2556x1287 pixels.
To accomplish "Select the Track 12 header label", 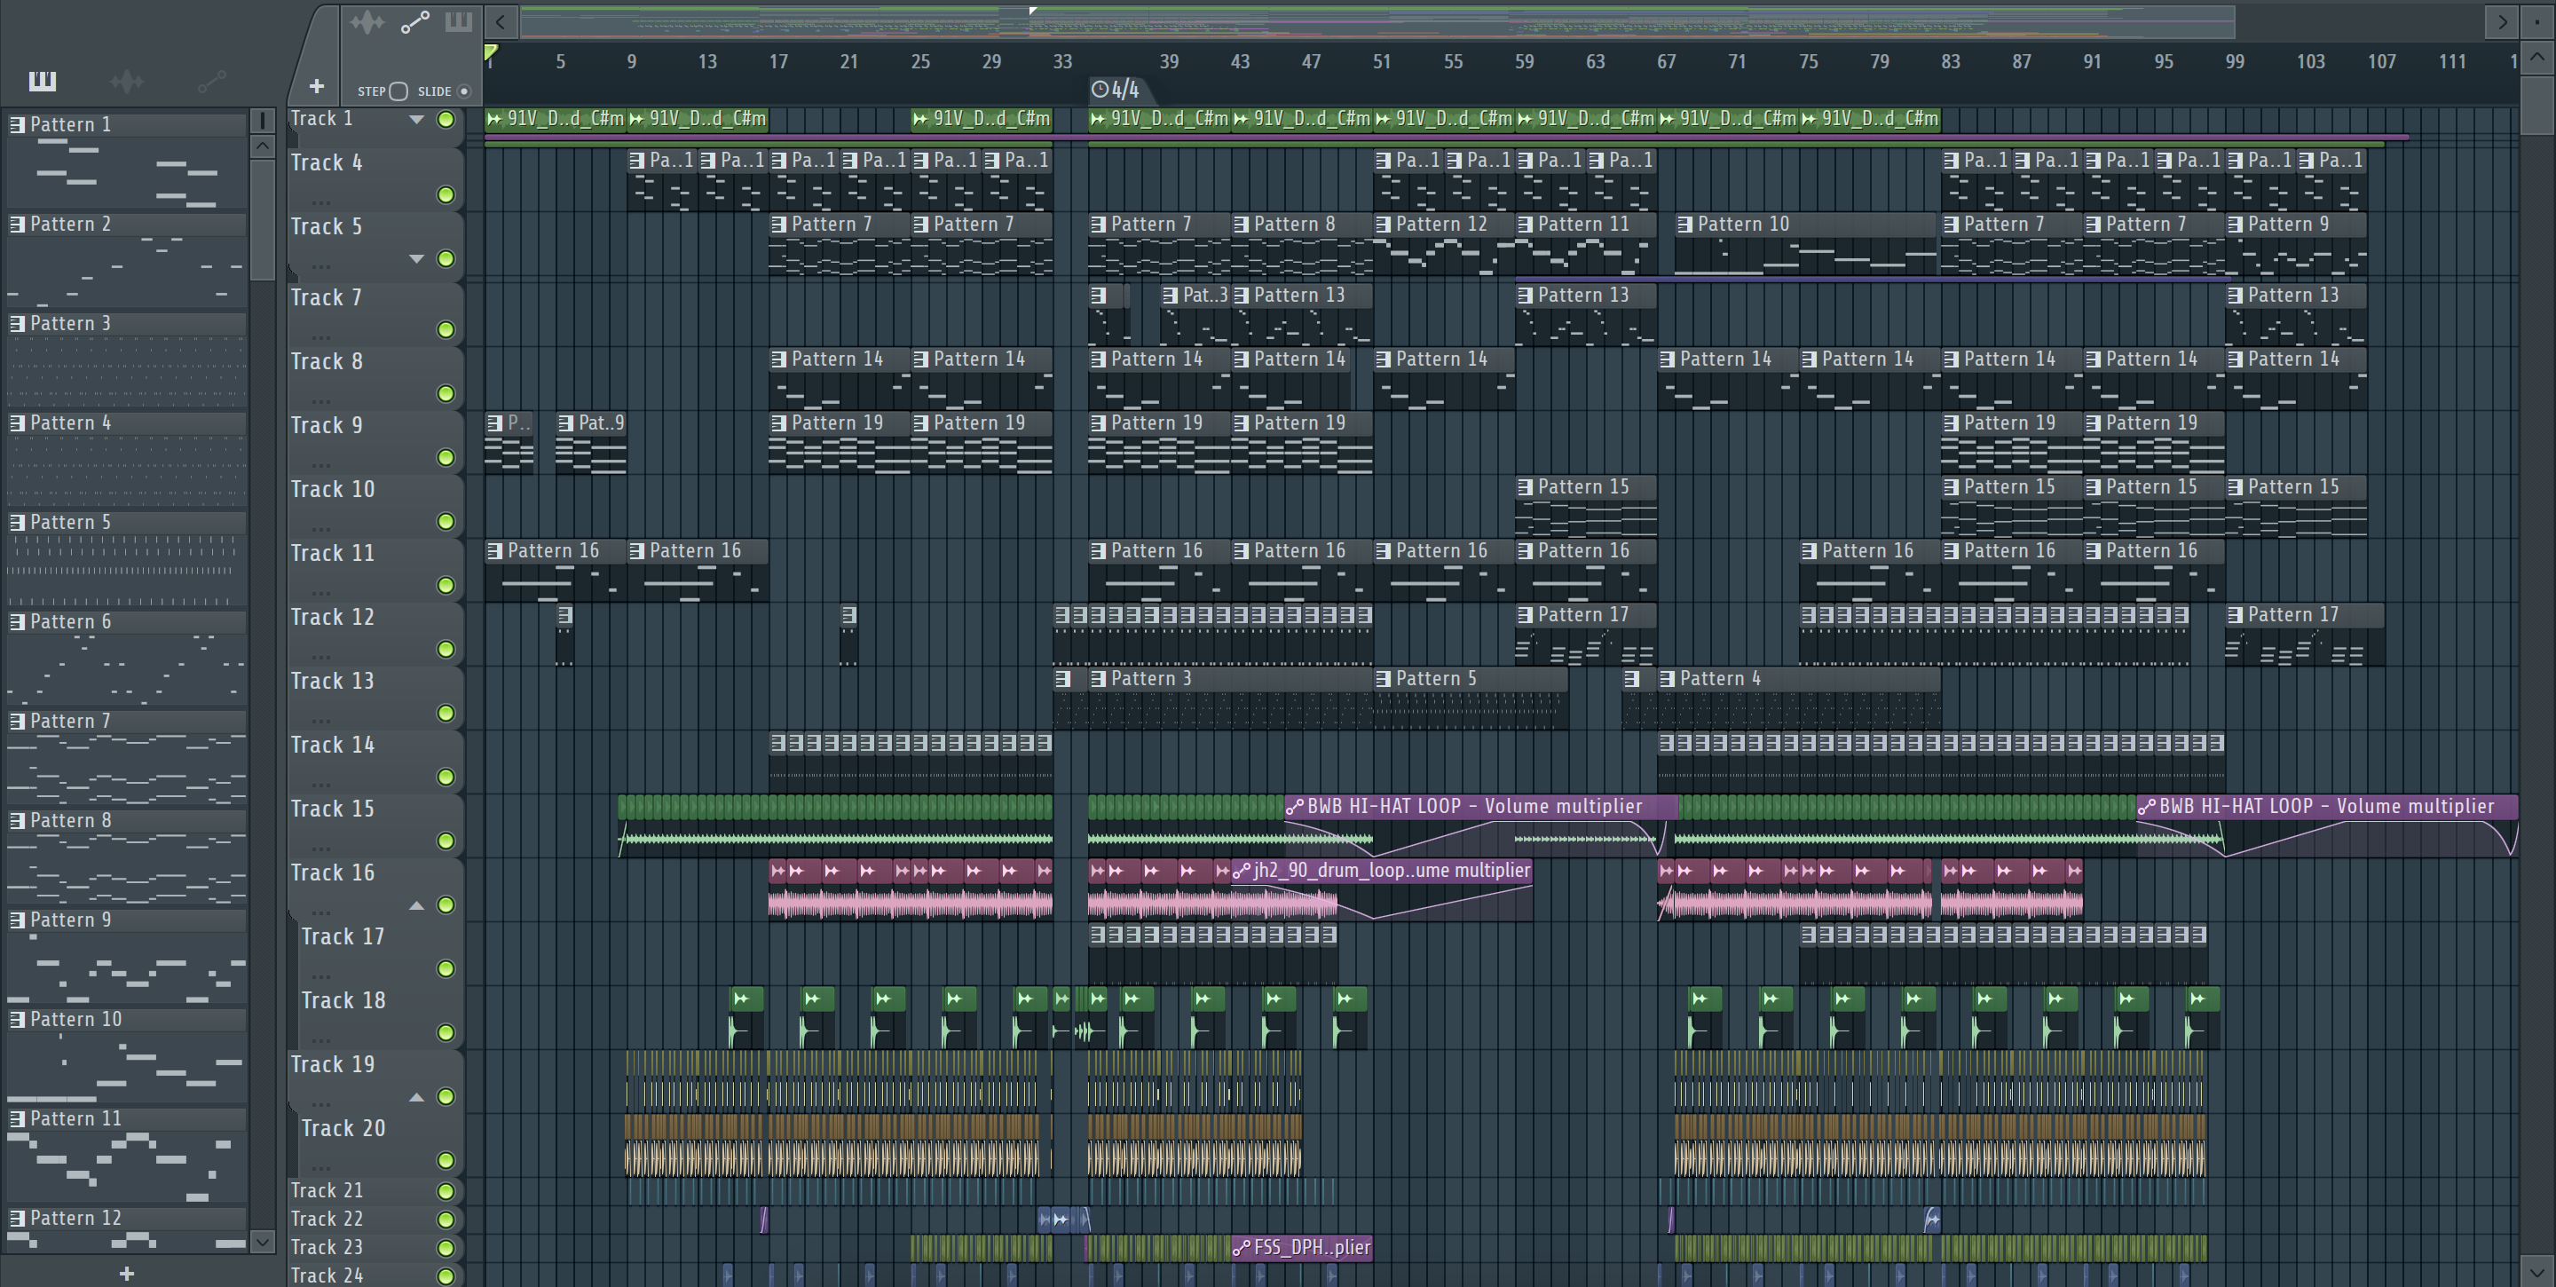I will (333, 617).
